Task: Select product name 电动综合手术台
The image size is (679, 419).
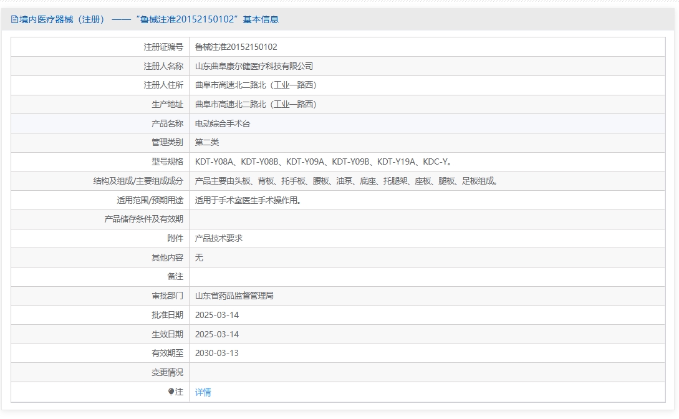Action: point(223,123)
